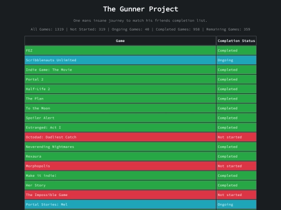Click the Game column header
The image size is (281, 210).
click(120, 41)
